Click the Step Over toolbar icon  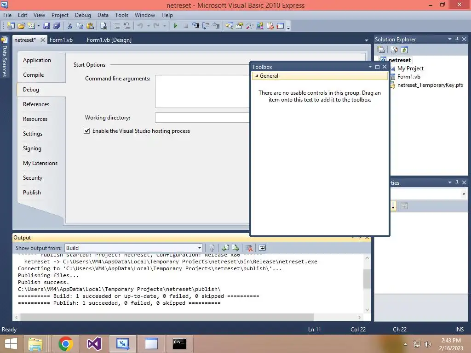click(206, 26)
